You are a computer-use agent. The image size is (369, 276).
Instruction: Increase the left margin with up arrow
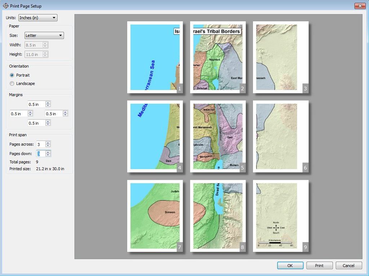tap(30, 112)
